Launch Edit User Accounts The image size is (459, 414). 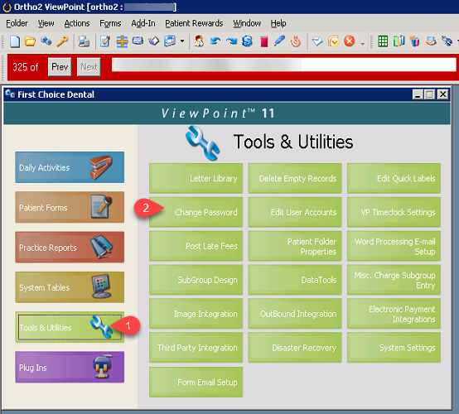point(295,212)
